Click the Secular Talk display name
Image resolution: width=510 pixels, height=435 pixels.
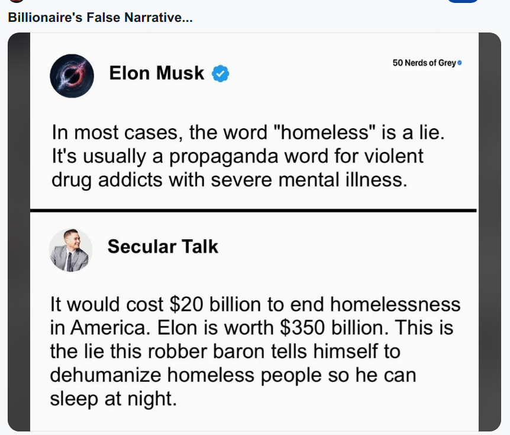[x=163, y=246]
